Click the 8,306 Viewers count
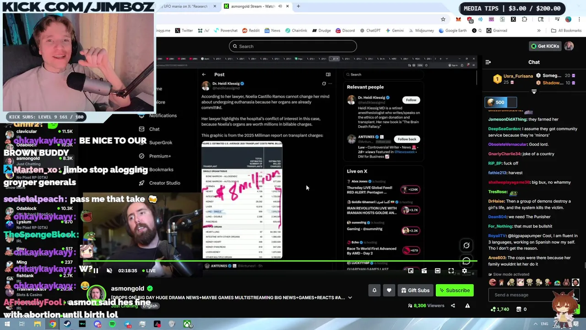Image resolution: width=586 pixels, height=330 pixels. [426, 306]
